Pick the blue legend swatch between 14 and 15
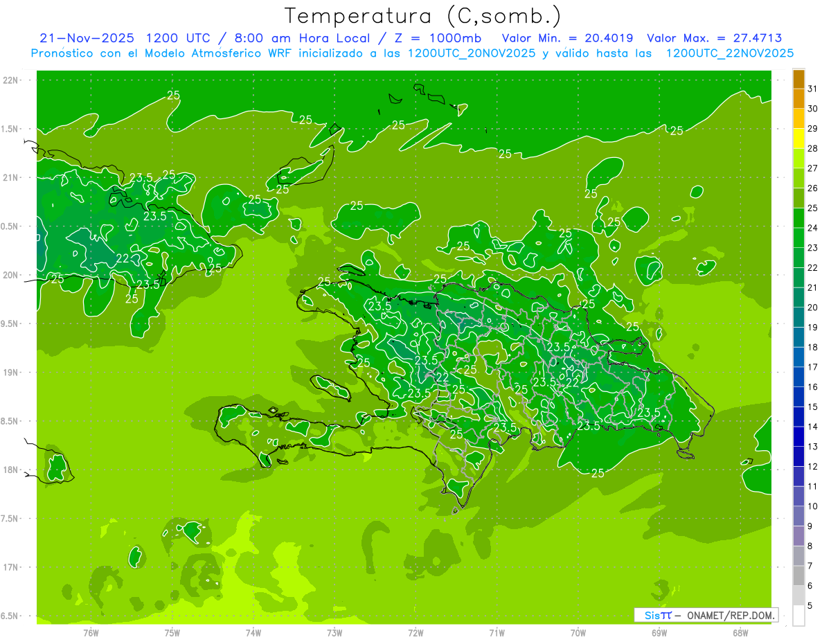This screenshot has width=831, height=642. point(798,417)
